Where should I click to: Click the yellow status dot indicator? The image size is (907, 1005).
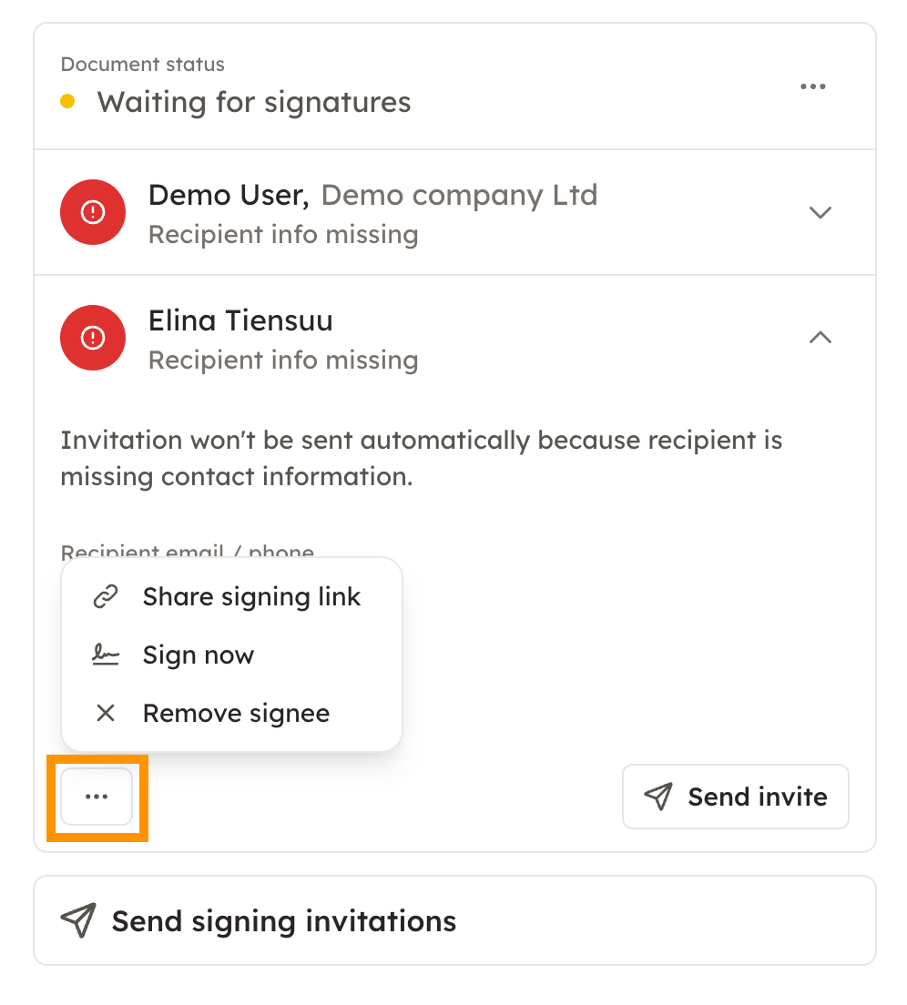point(67,101)
